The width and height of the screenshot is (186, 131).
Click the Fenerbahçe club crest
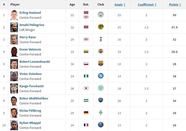(100, 51)
